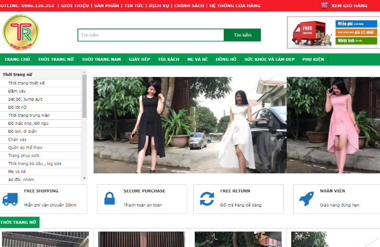Click the Shop Tron logo
The image size is (380, 247).
tap(21, 32)
